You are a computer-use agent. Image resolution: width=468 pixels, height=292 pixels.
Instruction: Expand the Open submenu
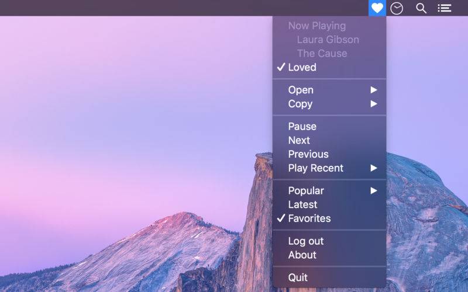pyautogui.click(x=329, y=90)
